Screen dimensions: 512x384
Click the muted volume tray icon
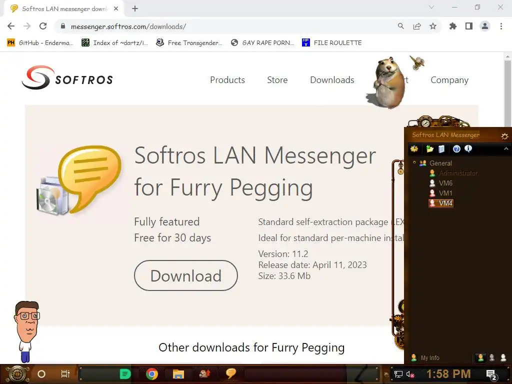point(410,374)
